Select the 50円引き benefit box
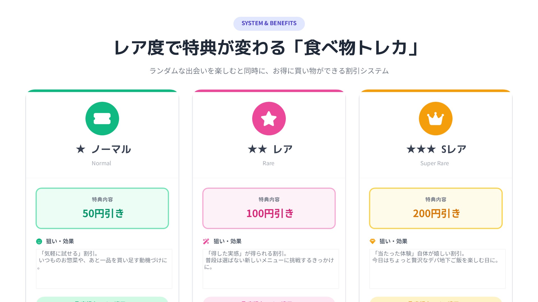The image size is (538, 302). point(102,208)
